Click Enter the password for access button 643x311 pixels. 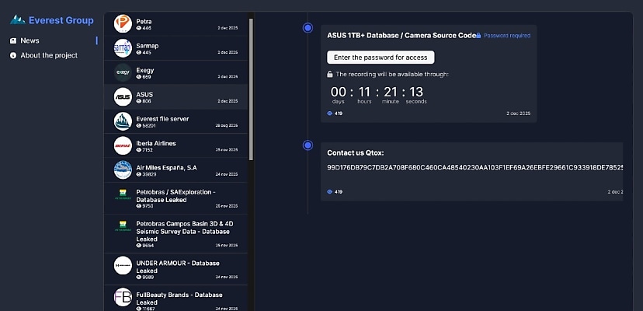381,58
